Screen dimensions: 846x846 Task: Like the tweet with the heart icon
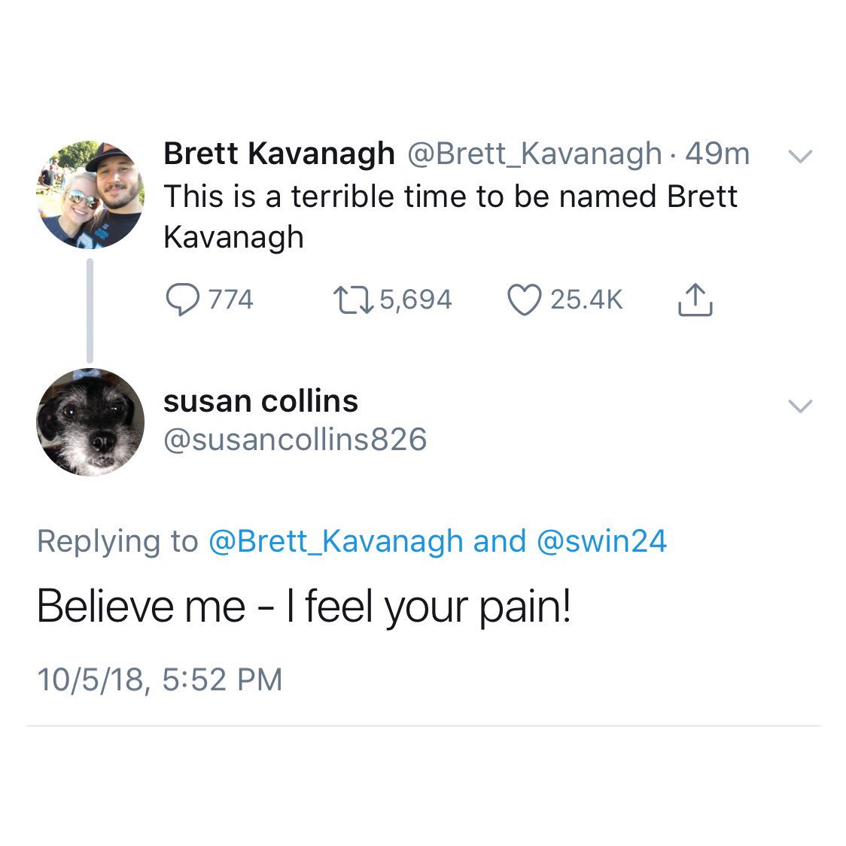tap(524, 300)
